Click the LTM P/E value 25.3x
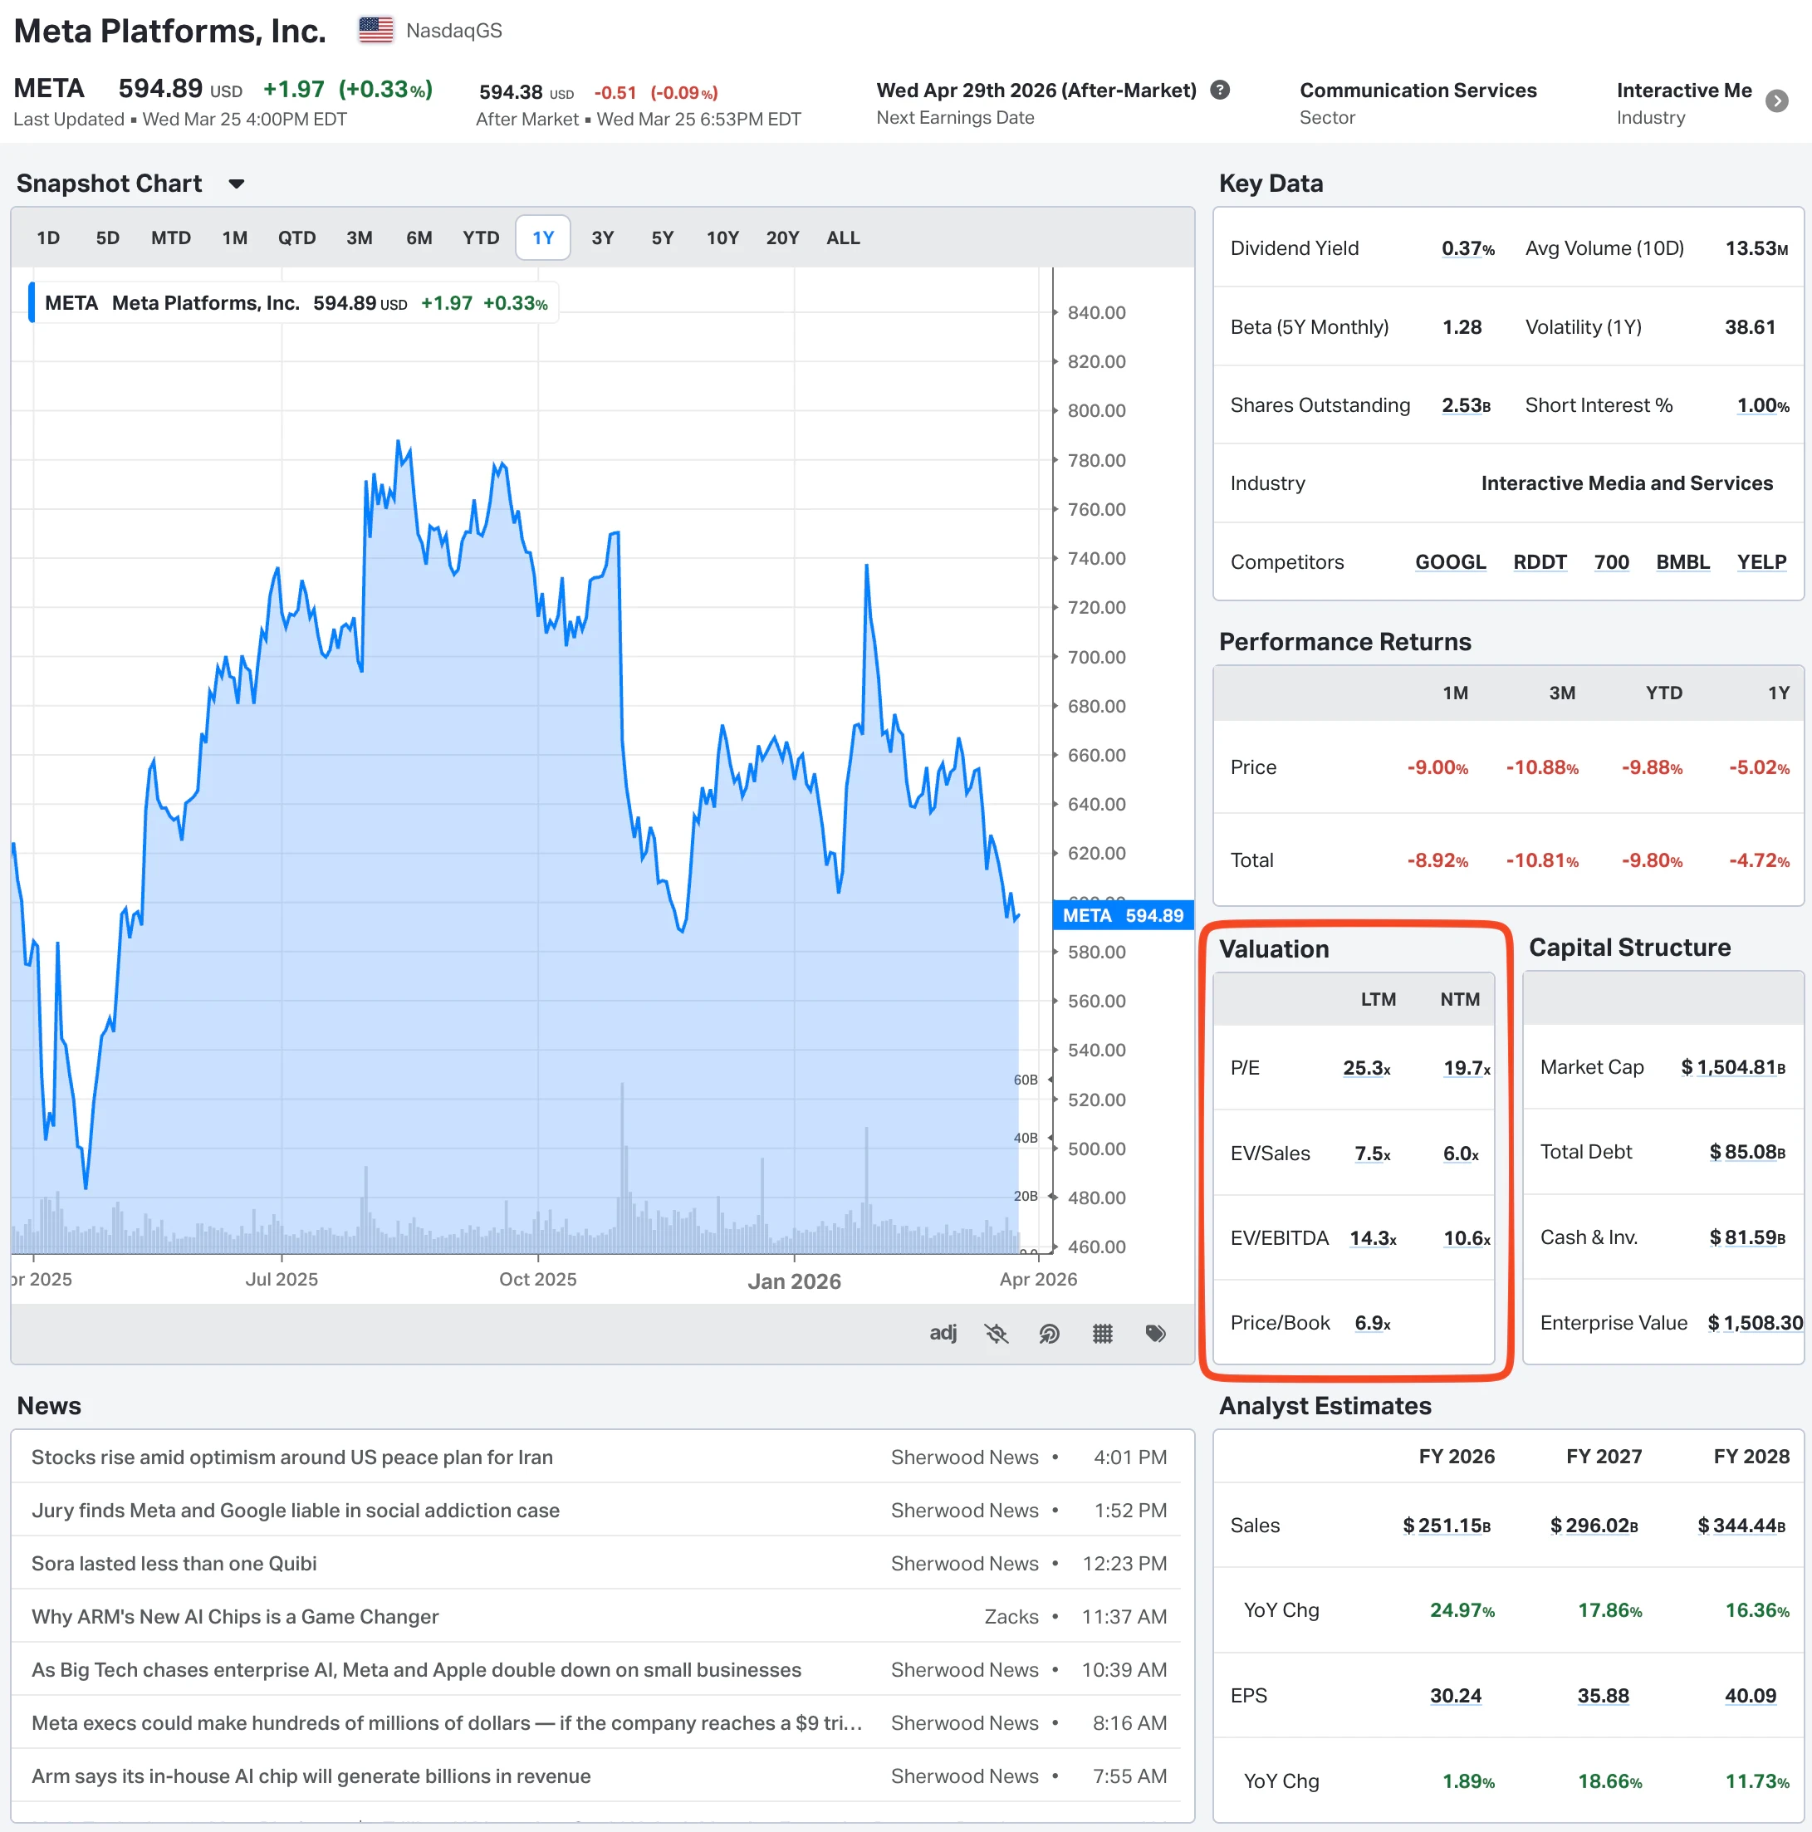The width and height of the screenshot is (1812, 1832). click(1365, 1068)
